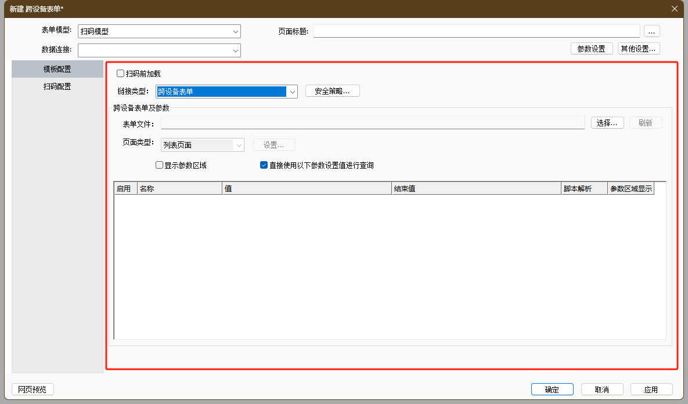Click the 参数设置 button
688x404 pixels.
click(592, 49)
